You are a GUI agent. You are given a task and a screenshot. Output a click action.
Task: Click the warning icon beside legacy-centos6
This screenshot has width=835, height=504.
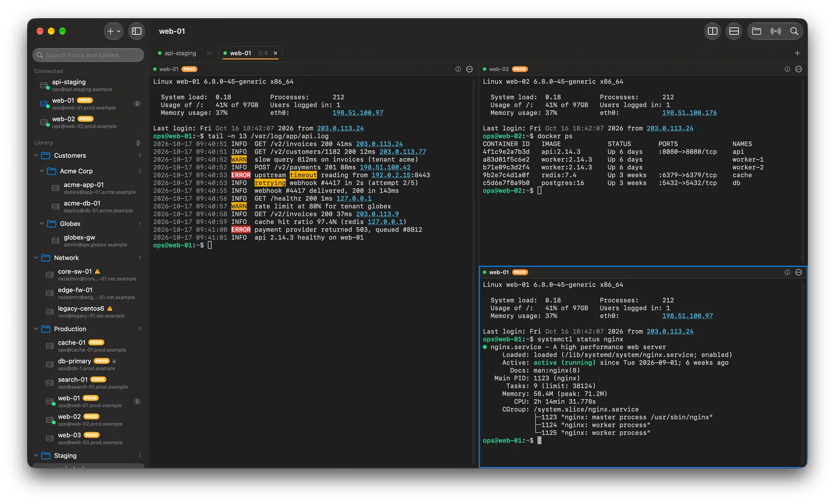(x=110, y=309)
